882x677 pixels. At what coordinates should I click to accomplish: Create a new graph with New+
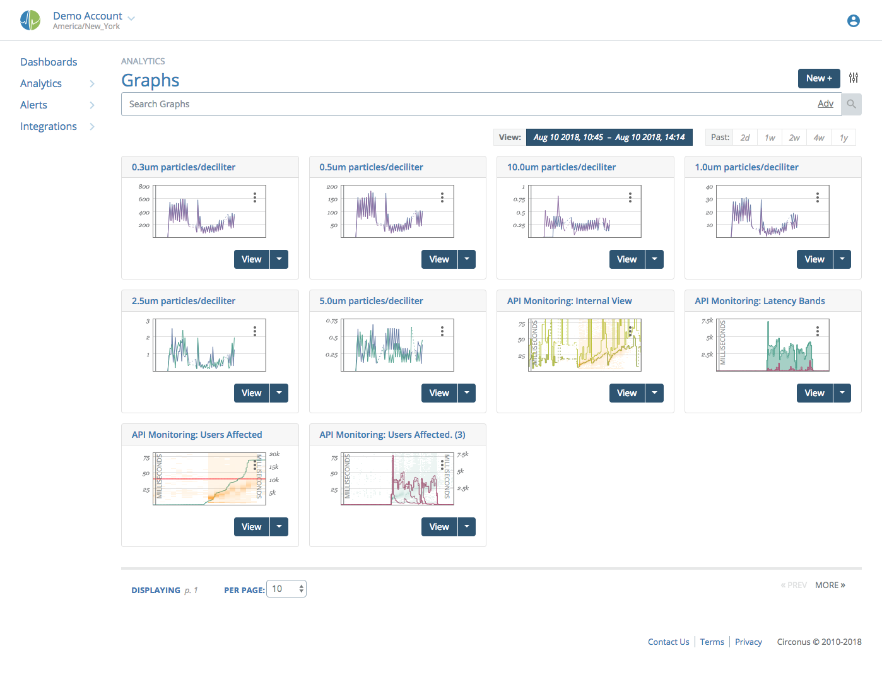point(819,78)
